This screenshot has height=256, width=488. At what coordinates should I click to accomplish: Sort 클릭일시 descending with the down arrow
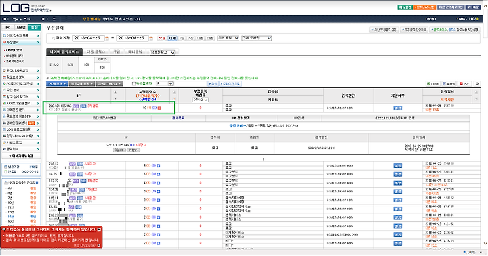point(476,99)
